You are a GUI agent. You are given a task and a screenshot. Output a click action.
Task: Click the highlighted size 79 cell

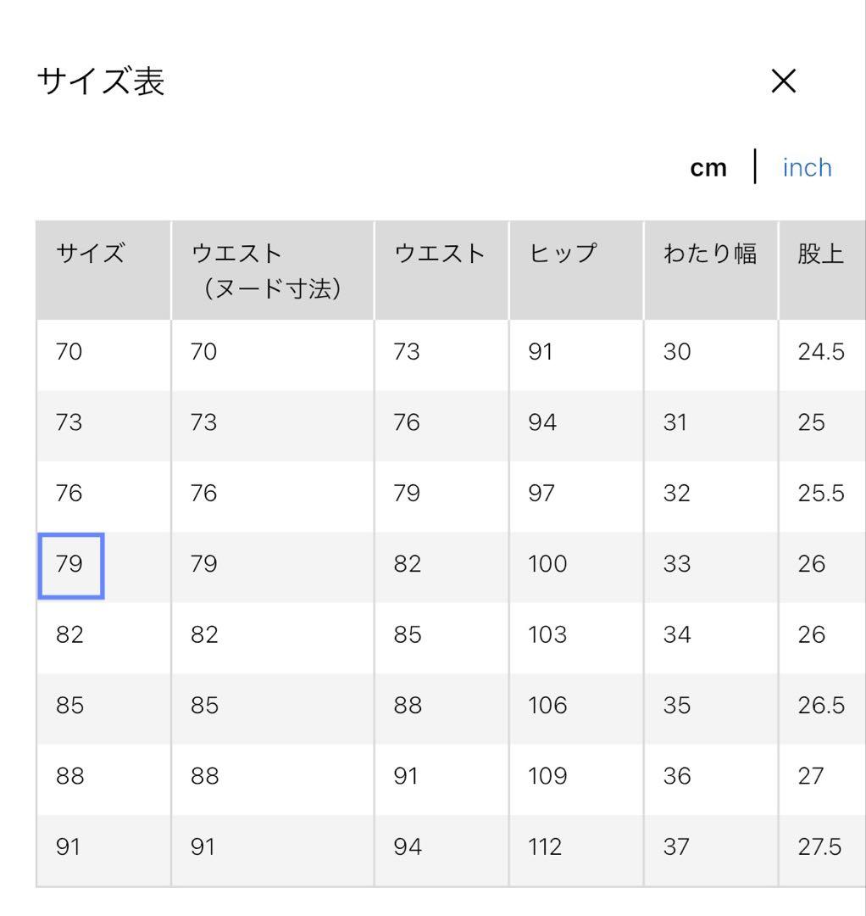click(70, 564)
